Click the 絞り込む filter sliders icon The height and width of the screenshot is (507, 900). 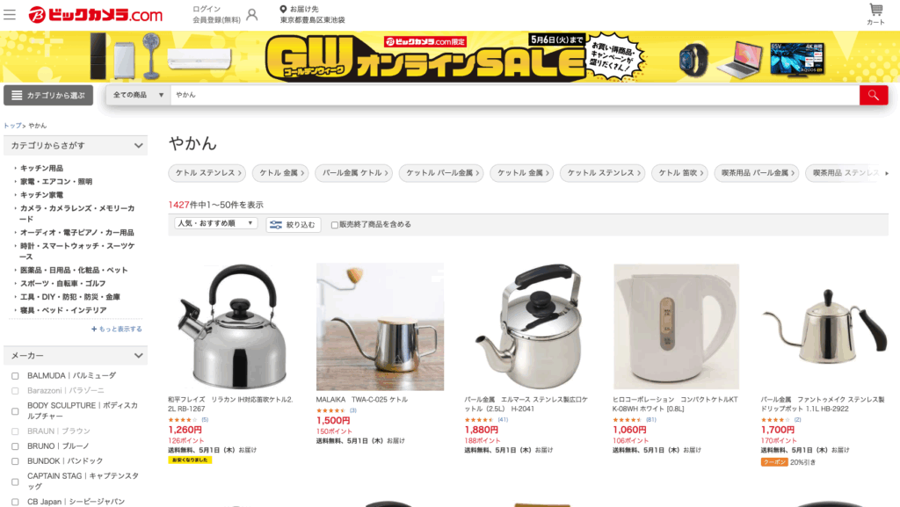click(x=276, y=225)
